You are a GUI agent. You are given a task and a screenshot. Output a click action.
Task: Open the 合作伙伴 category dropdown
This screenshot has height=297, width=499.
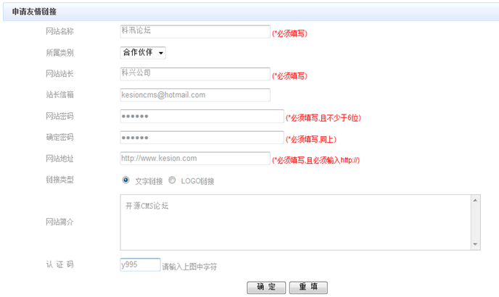[143, 52]
